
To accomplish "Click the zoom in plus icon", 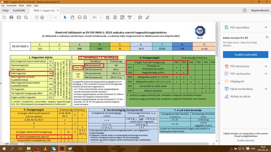I will [x=85, y=17].
